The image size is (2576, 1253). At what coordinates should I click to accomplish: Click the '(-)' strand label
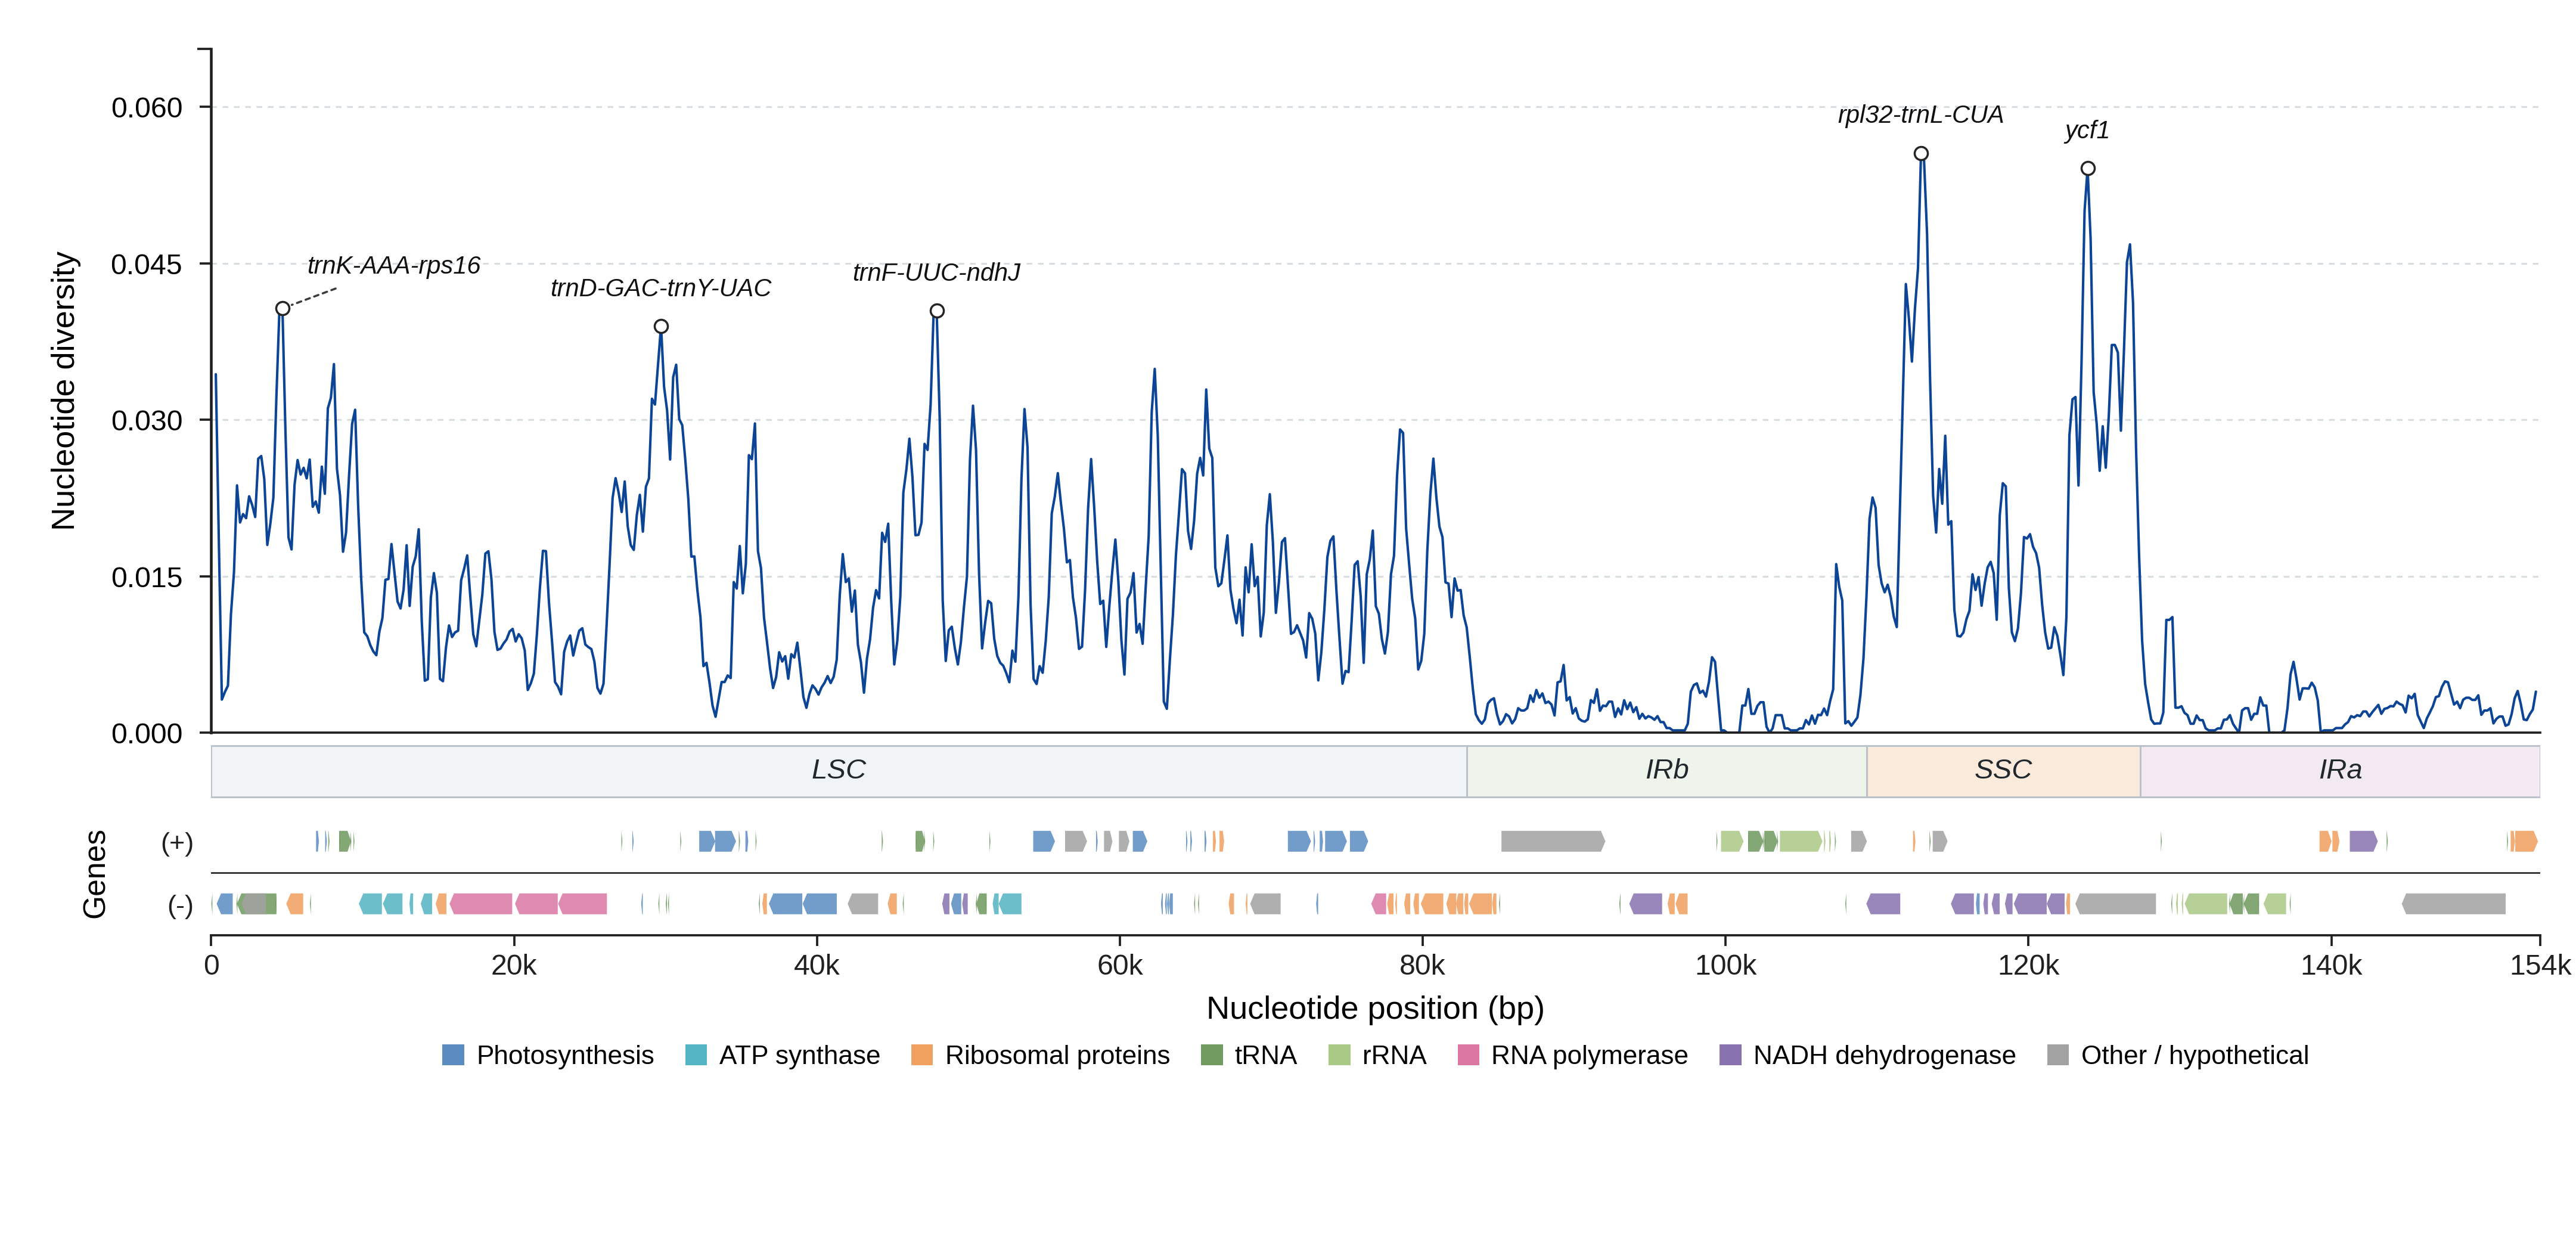click(x=180, y=905)
